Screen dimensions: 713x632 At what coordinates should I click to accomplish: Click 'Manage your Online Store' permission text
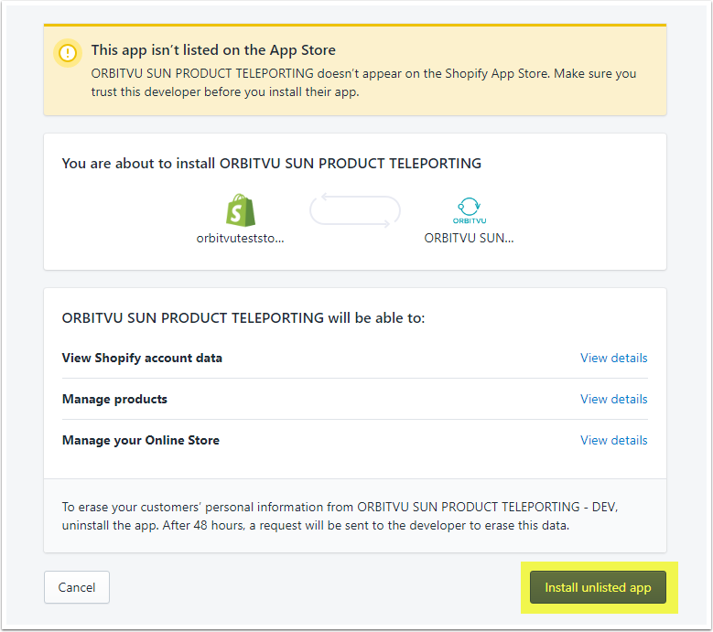pos(141,440)
